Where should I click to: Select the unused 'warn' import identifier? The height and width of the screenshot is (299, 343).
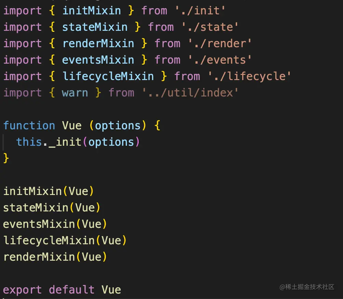pos(75,93)
